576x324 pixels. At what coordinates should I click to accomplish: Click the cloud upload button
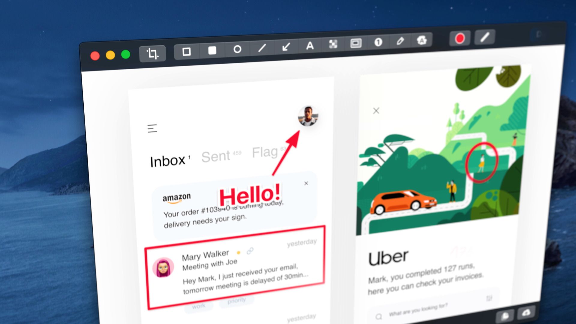point(526,313)
